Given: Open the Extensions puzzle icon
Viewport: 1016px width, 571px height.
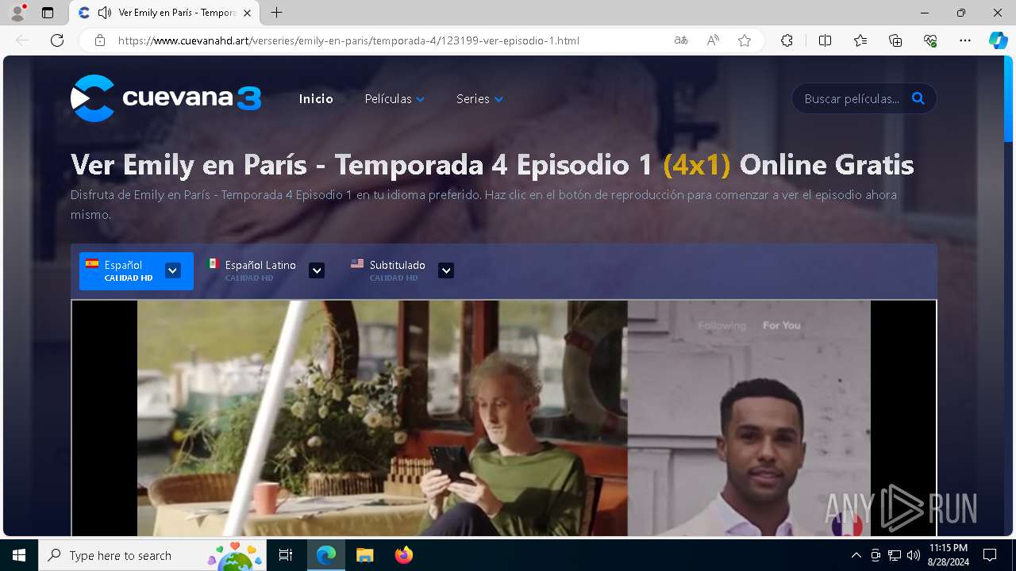Looking at the screenshot, I should pos(787,40).
